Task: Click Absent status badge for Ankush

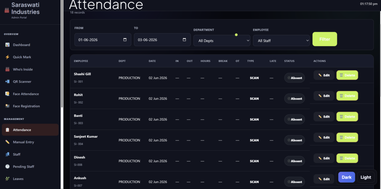Action: [x=295, y=182]
